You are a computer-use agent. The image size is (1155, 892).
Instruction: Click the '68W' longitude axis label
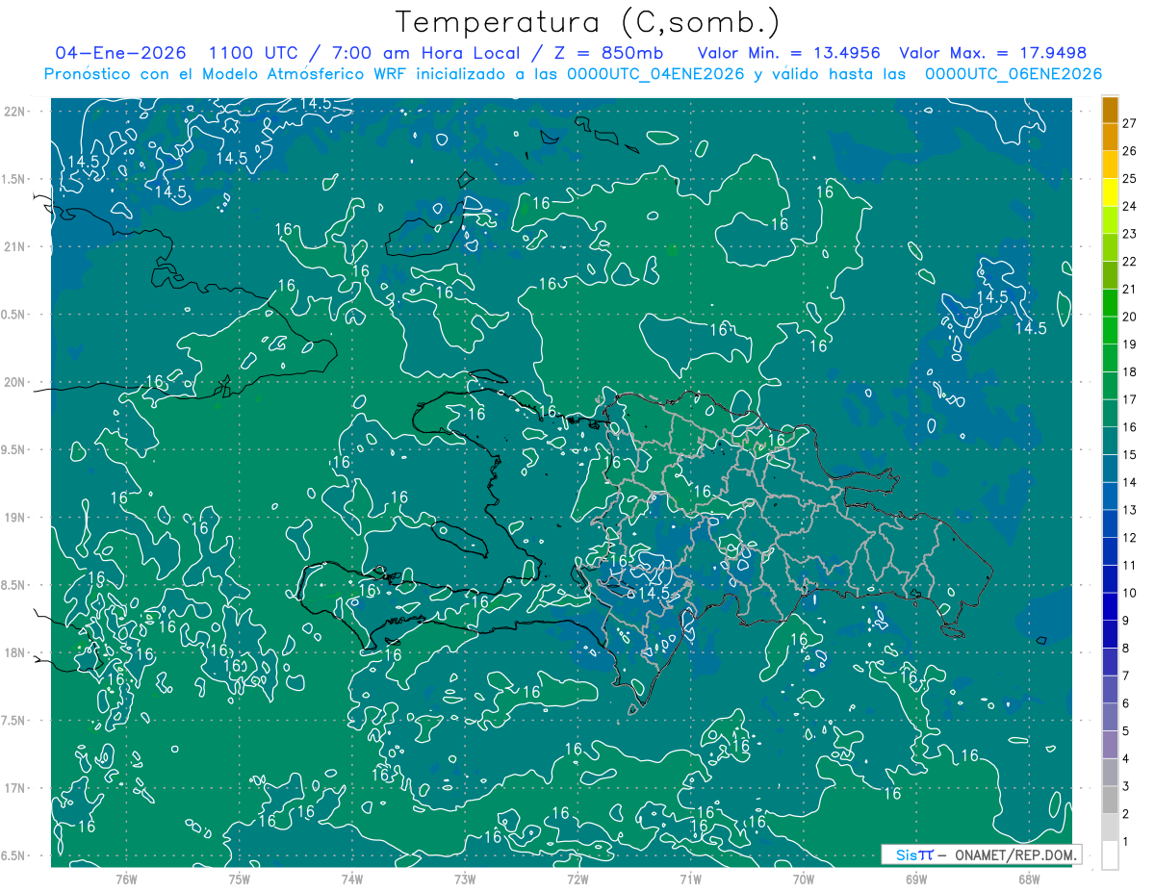(x=1029, y=879)
